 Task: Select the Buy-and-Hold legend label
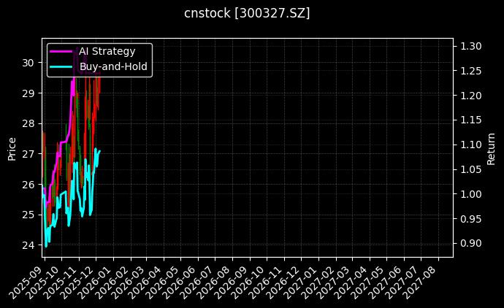click(113, 66)
